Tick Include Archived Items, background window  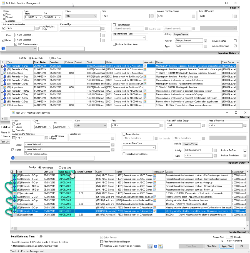pos(114,44)
